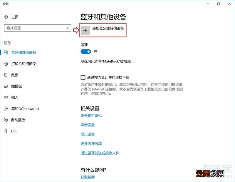Click the MateBook discoverable status text
The height and width of the screenshot is (182, 235).
click(106, 61)
